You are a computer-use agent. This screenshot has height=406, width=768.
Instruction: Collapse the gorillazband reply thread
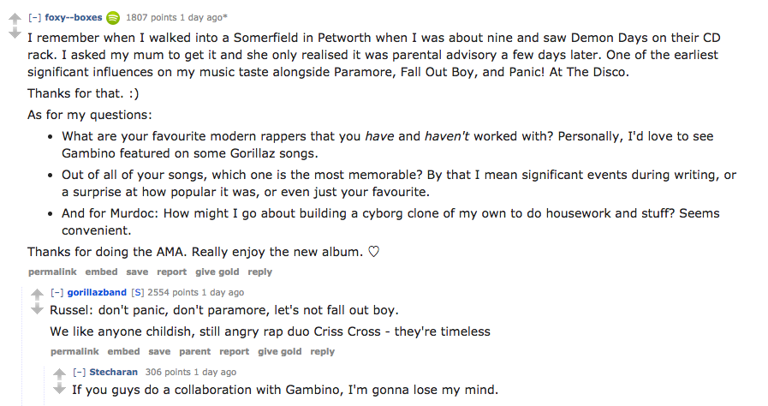click(57, 292)
